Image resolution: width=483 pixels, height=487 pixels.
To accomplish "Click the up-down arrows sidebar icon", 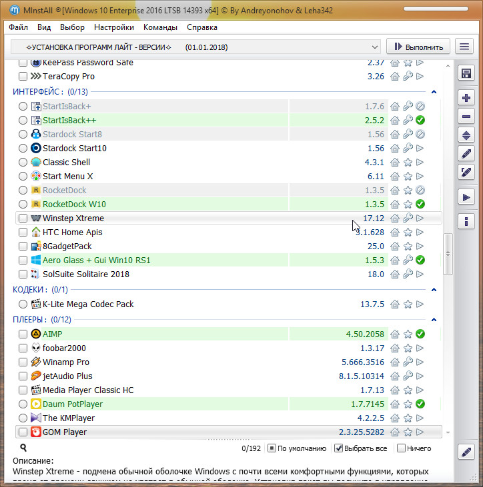I will 466,135.
